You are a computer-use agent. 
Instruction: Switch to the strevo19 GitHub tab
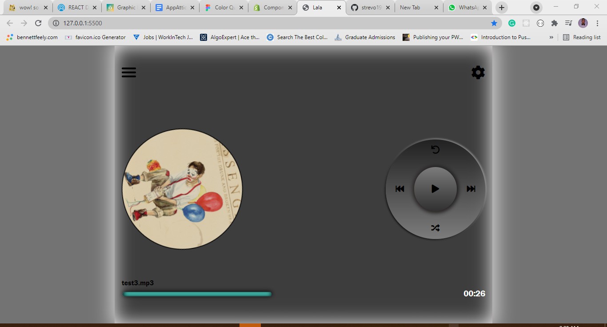tap(370, 8)
